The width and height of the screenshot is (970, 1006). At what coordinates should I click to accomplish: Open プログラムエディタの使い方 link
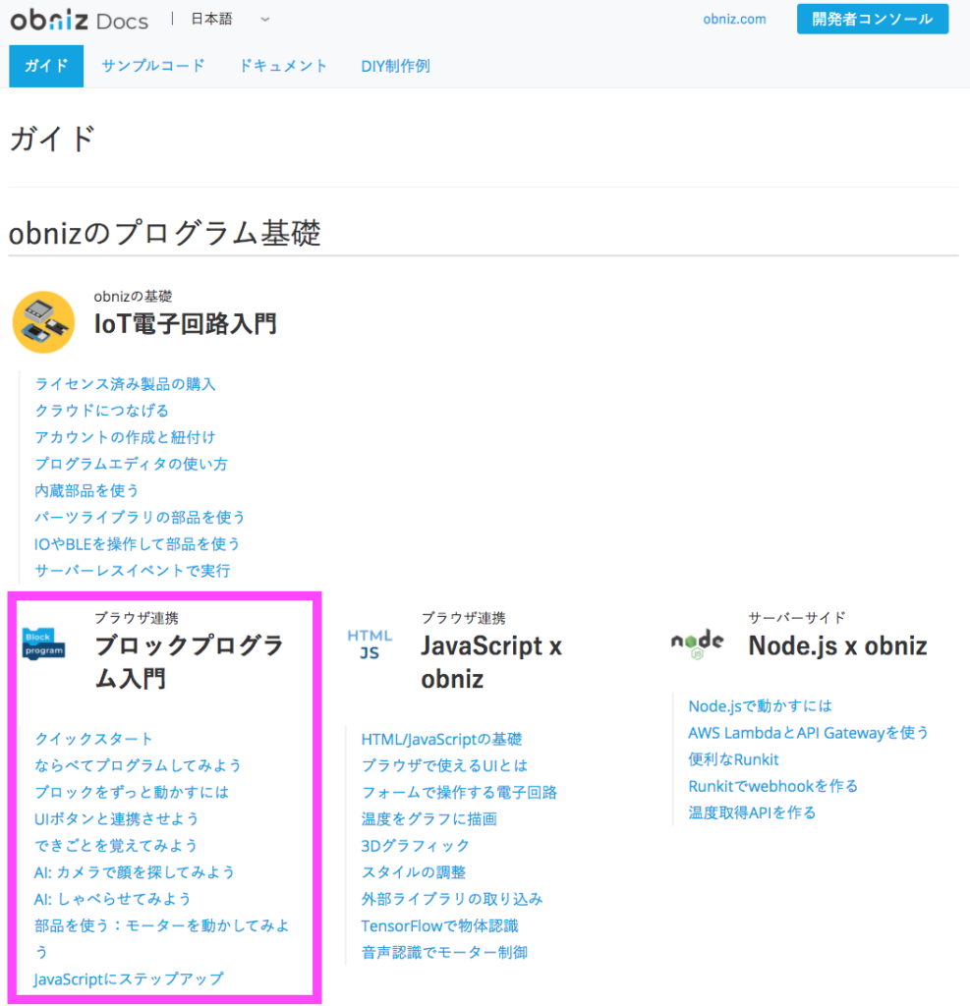[131, 464]
